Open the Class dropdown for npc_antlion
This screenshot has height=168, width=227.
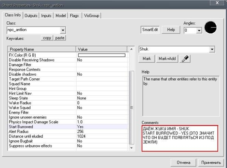(x=63, y=30)
